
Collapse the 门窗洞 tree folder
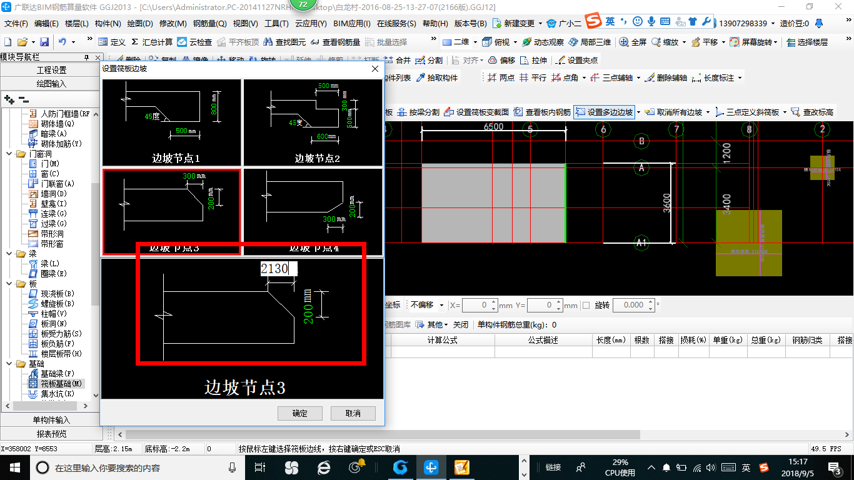[10, 154]
